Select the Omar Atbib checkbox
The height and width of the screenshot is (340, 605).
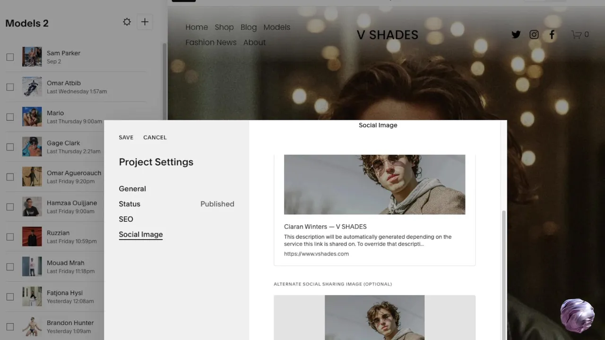click(x=10, y=87)
